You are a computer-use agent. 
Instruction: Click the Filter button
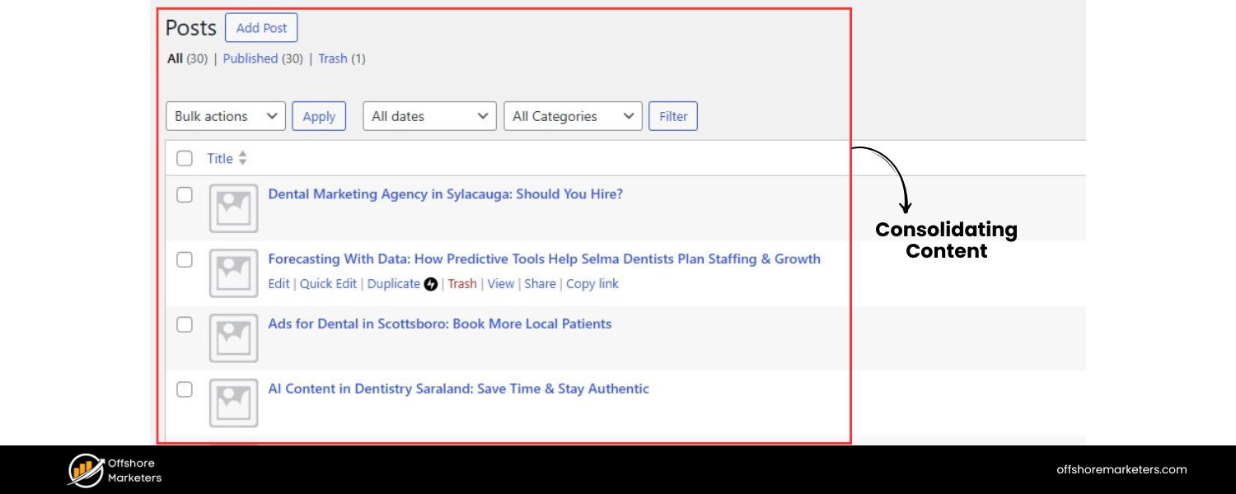coord(673,116)
